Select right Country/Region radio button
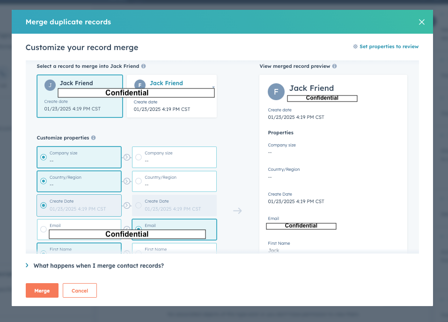The height and width of the screenshot is (322, 448). pyautogui.click(x=139, y=181)
